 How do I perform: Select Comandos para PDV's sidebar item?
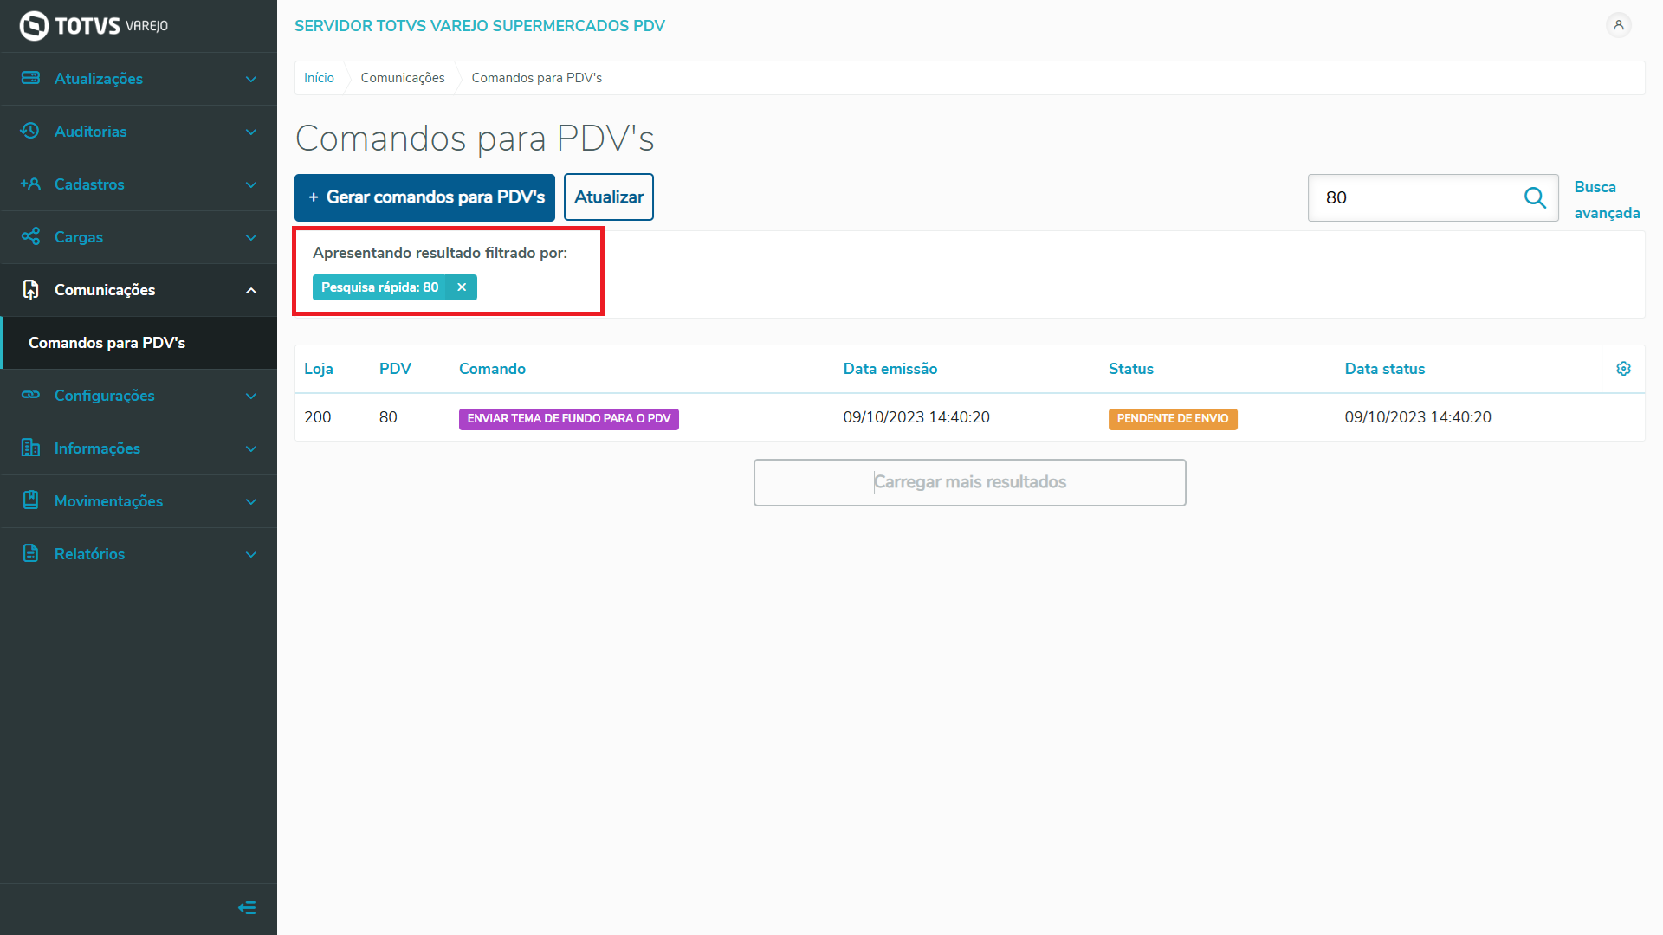pyautogui.click(x=107, y=343)
